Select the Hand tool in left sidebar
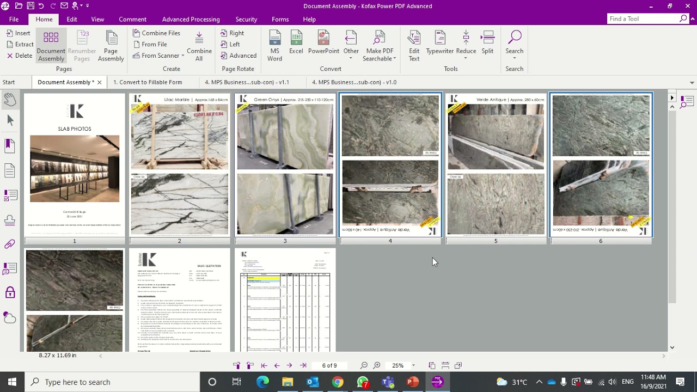The width and height of the screenshot is (697, 392). click(x=10, y=99)
